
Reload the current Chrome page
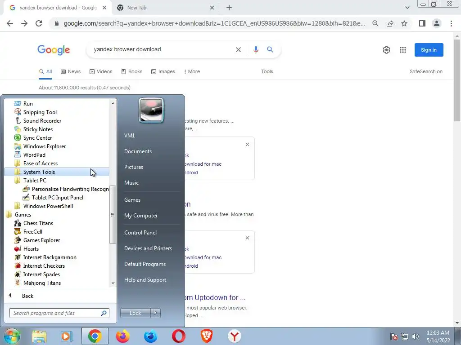[x=39, y=23]
